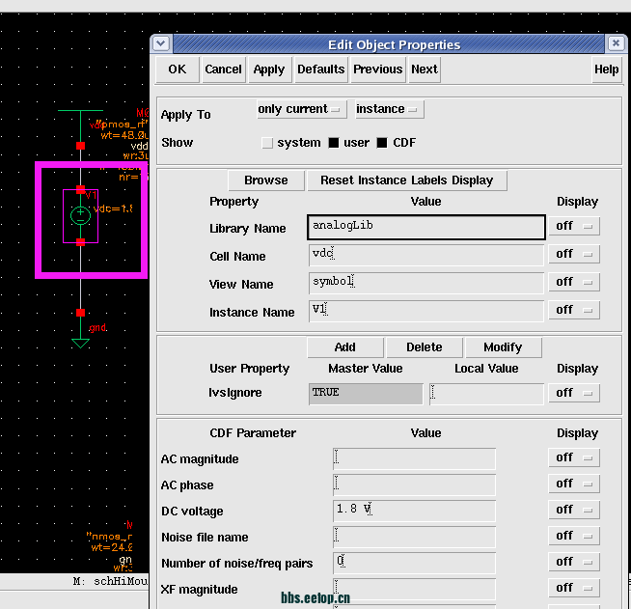Click the OK button
The width and height of the screenshot is (631, 609).
pos(178,69)
